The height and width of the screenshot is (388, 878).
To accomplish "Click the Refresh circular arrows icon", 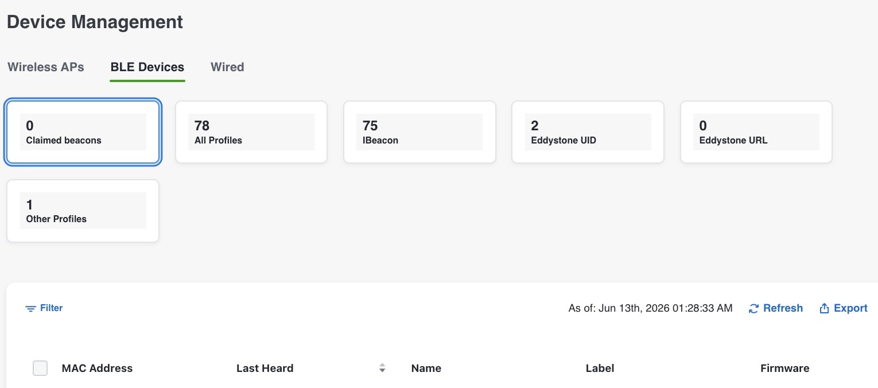I will [754, 309].
